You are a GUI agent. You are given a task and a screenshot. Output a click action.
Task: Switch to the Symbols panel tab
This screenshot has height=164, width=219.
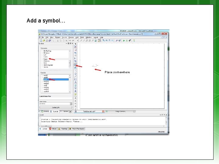tap(54, 111)
